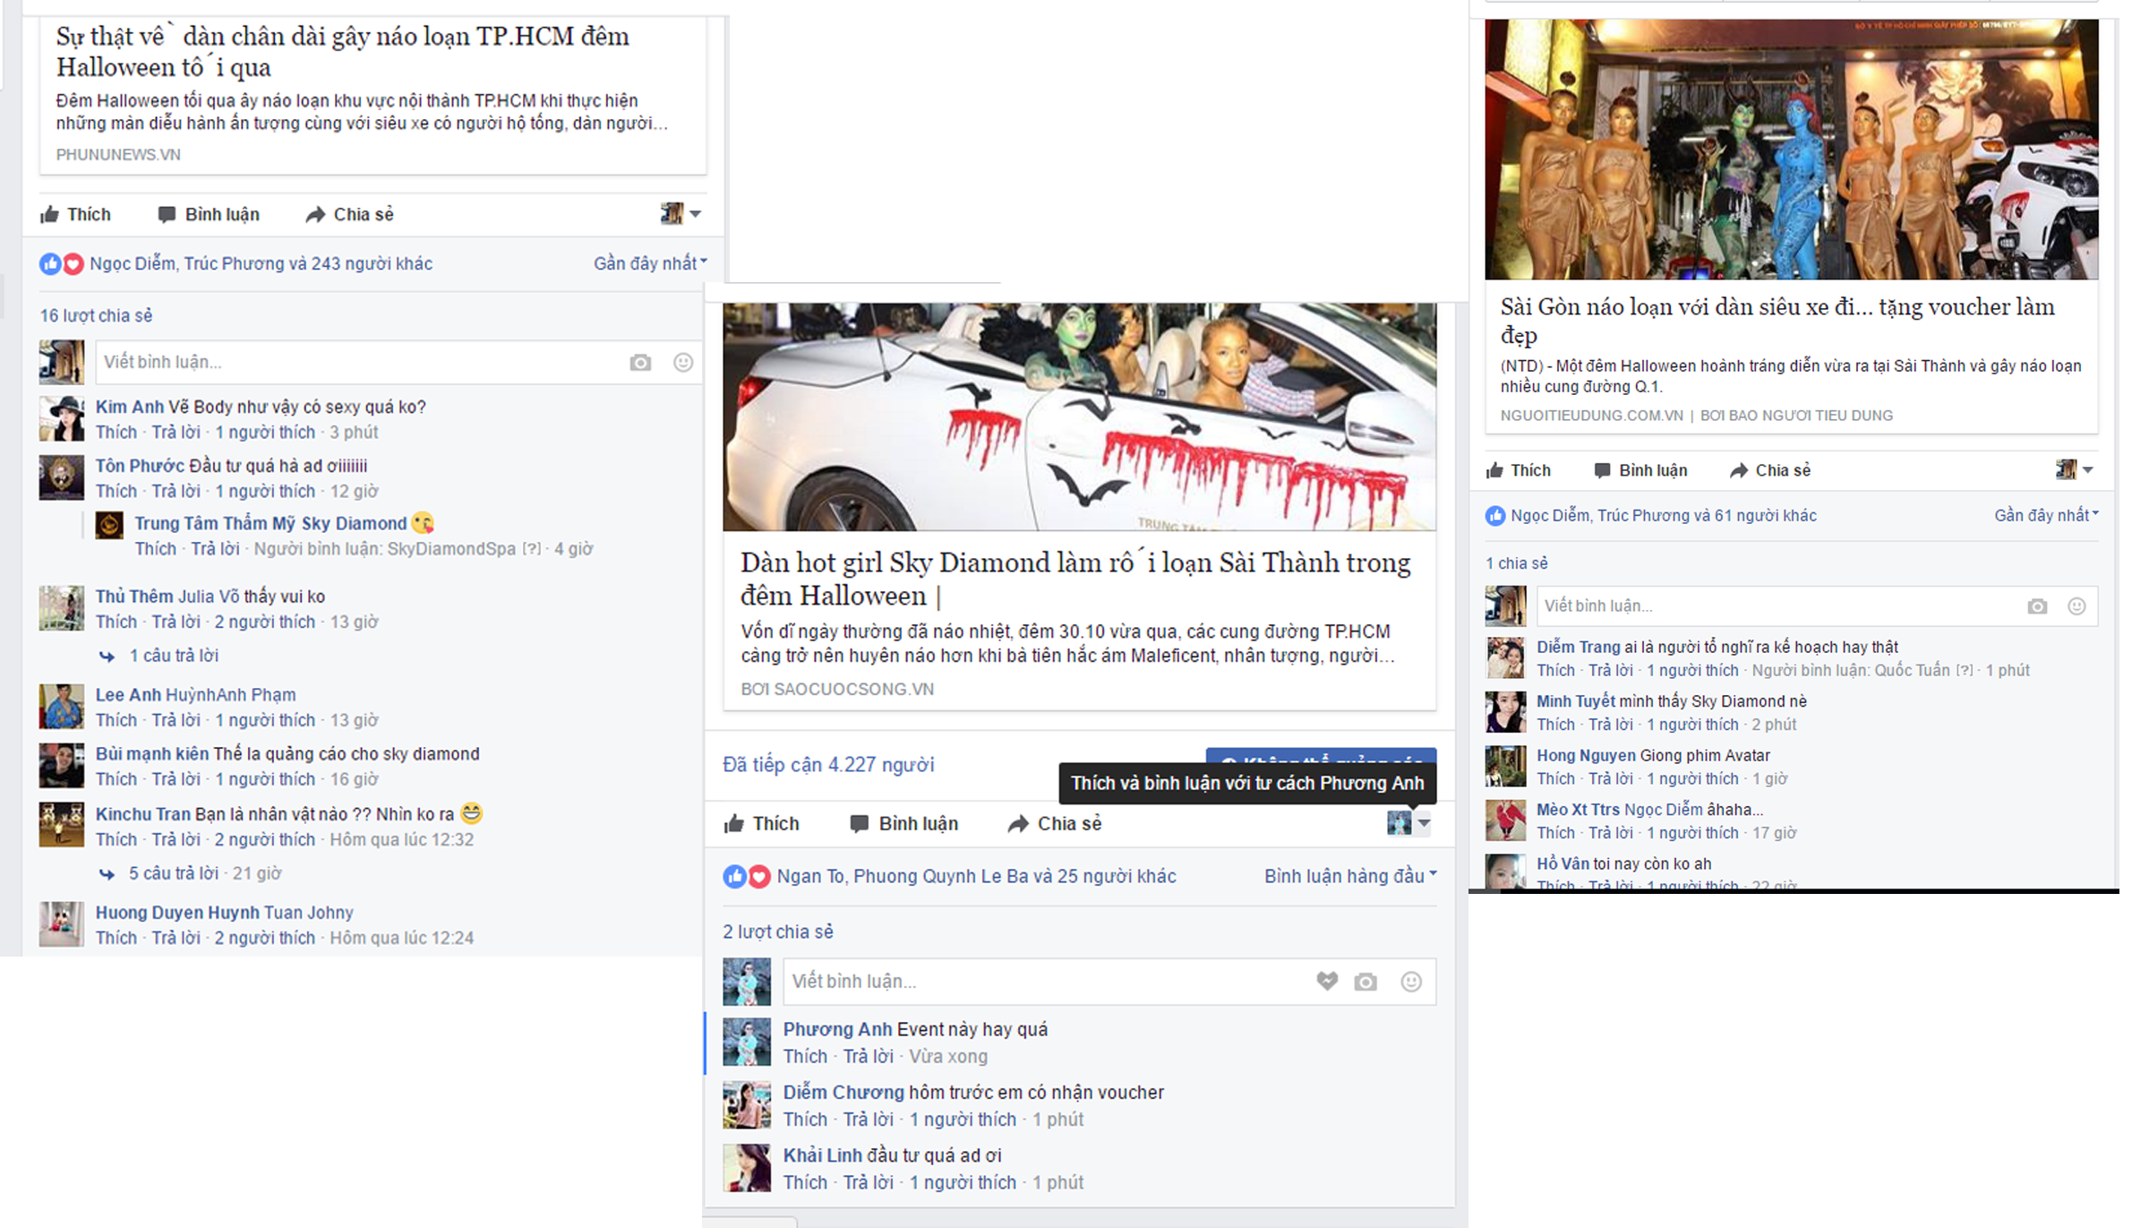Click emoji icon in left post comment box

[x=683, y=363]
